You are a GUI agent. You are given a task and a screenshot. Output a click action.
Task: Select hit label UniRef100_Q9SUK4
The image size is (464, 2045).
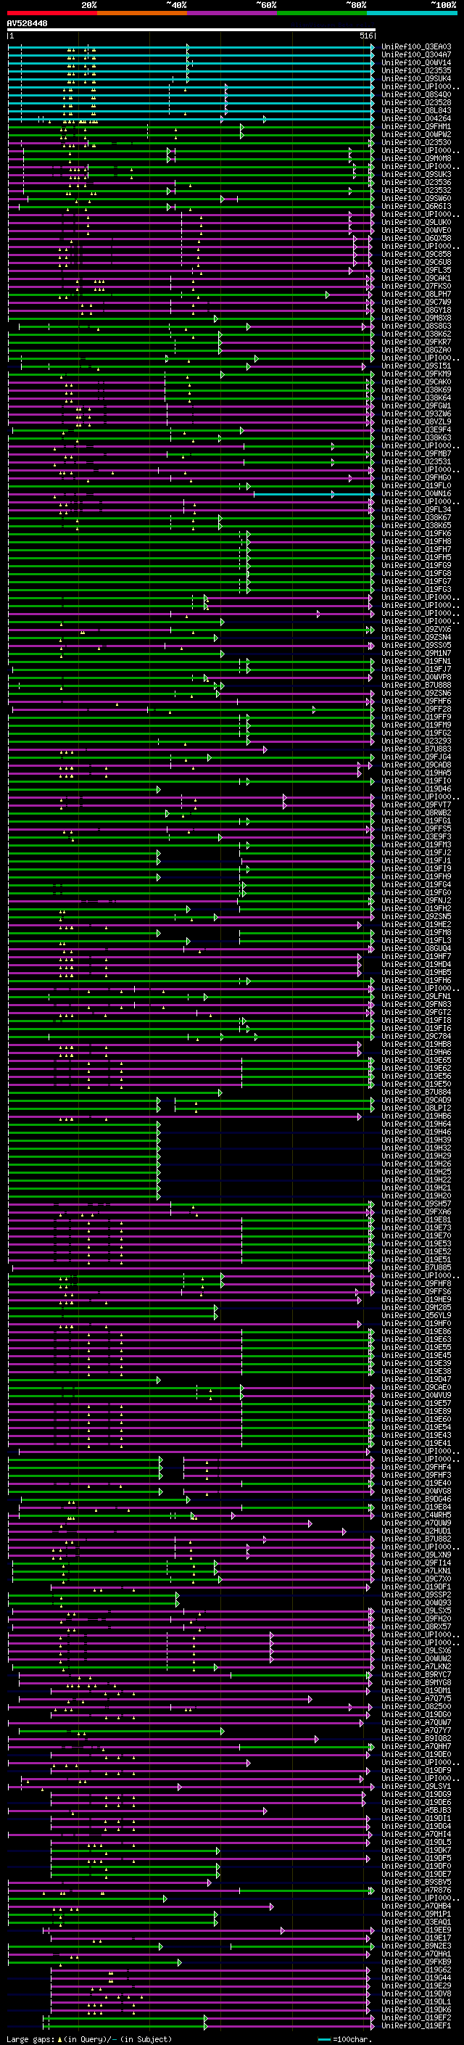[x=416, y=78]
